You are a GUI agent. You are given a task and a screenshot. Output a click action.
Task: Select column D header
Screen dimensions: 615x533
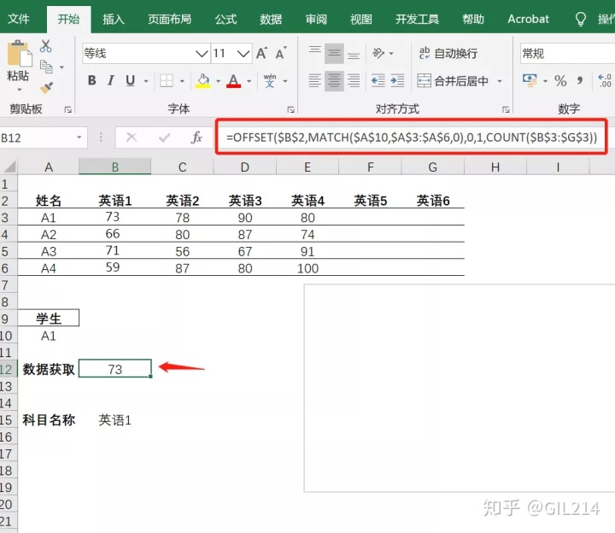[245, 167]
